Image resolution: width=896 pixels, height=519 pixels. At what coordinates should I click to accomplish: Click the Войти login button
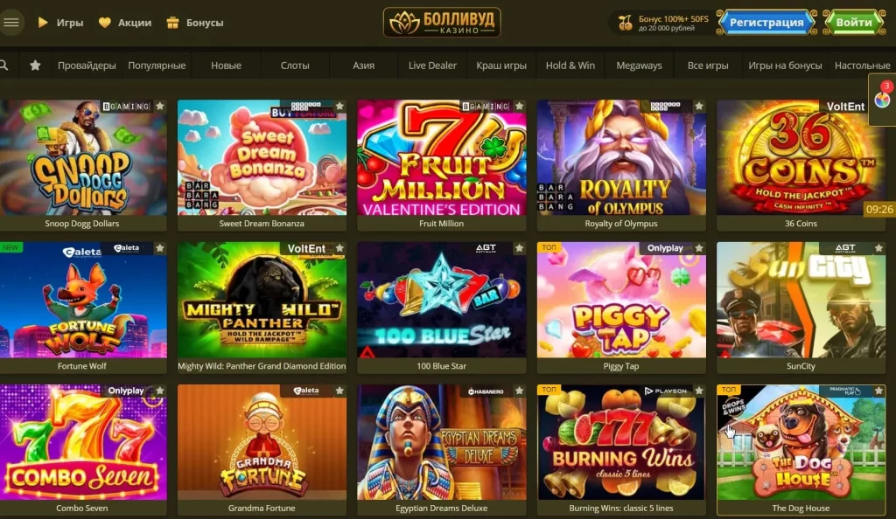point(854,22)
